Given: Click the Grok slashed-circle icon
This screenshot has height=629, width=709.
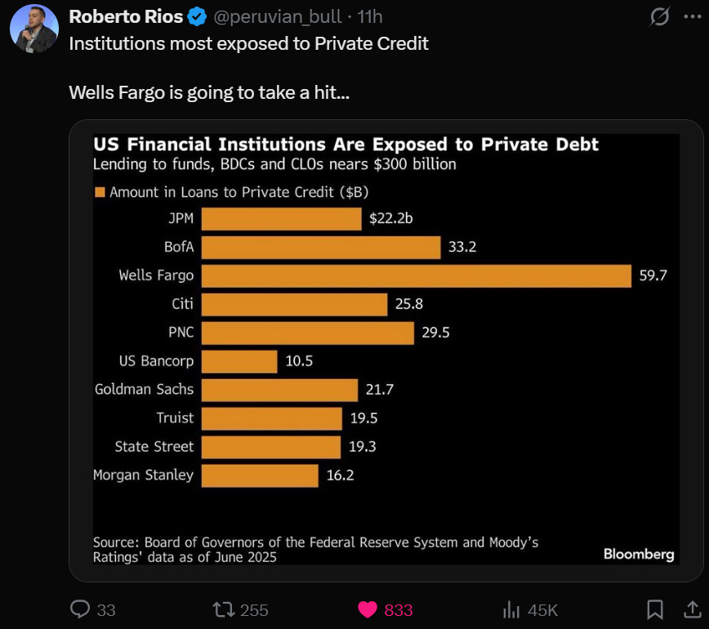Looking at the screenshot, I should (659, 17).
